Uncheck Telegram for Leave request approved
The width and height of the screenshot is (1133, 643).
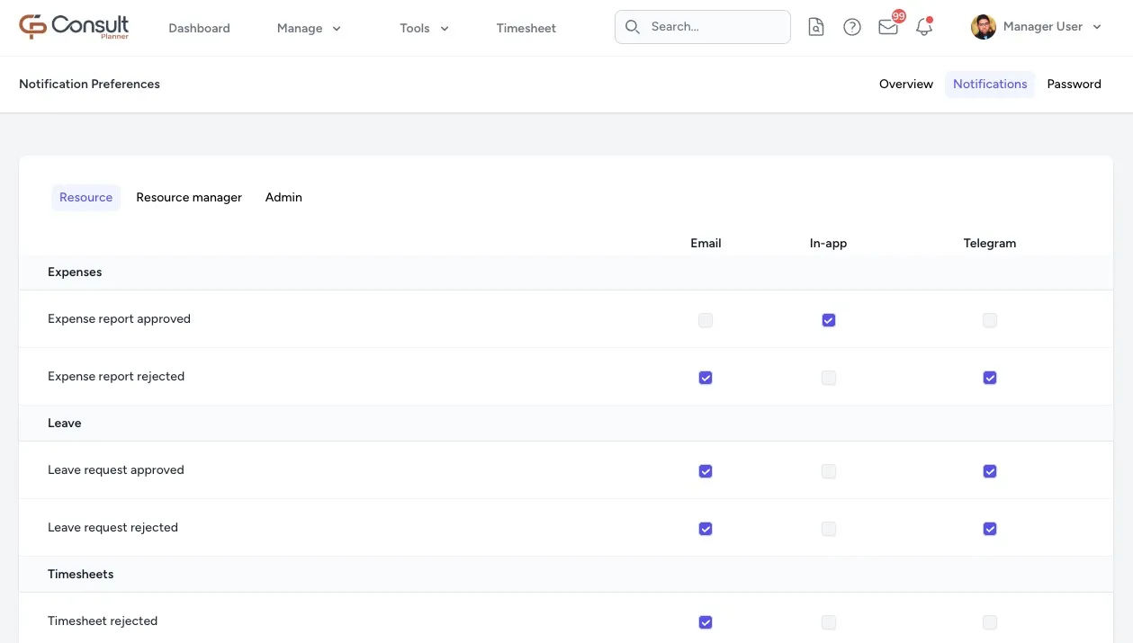point(990,471)
